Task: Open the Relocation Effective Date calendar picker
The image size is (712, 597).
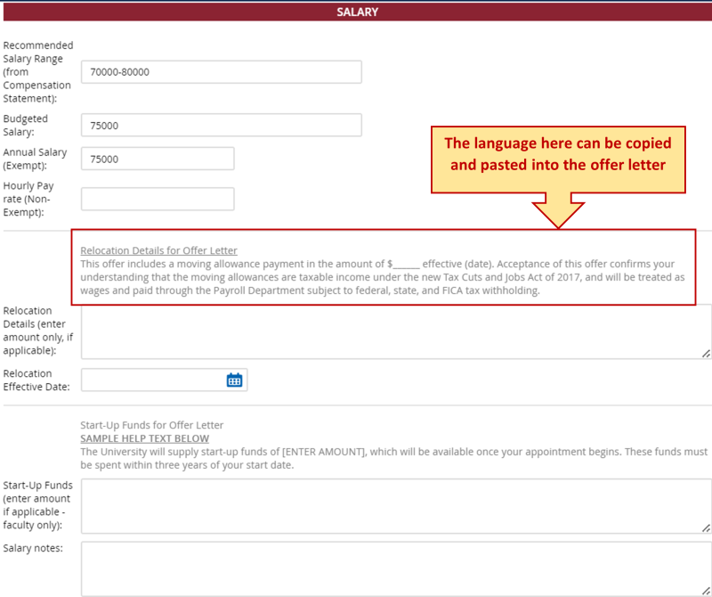Action: (234, 380)
